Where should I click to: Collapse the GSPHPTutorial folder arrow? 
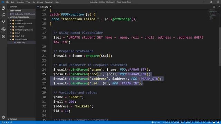(x=10, y=39)
